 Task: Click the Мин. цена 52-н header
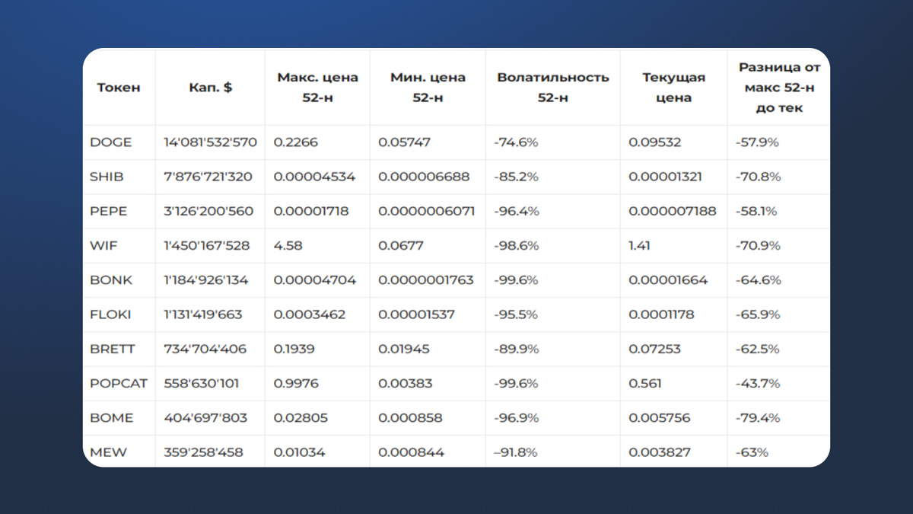pos(428,88)
